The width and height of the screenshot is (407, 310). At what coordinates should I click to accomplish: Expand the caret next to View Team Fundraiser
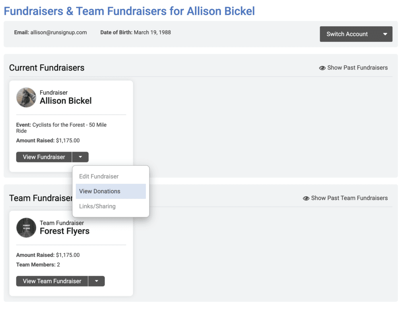pos(97,281)
